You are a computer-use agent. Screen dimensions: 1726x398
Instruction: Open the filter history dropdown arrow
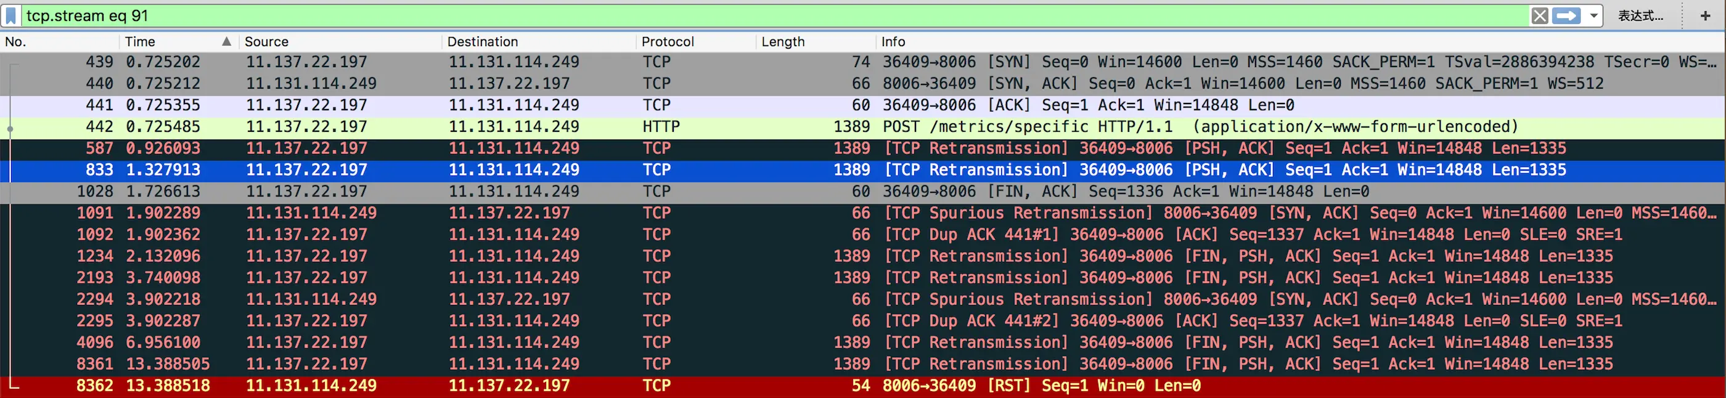1593,15
